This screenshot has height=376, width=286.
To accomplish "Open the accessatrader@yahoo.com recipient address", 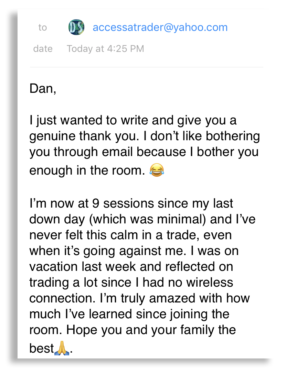I will coord(160,27).
